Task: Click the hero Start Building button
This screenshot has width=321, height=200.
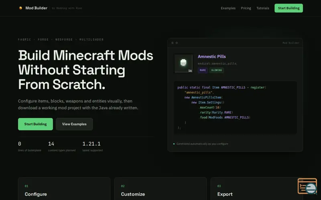Action: (35, 124)
